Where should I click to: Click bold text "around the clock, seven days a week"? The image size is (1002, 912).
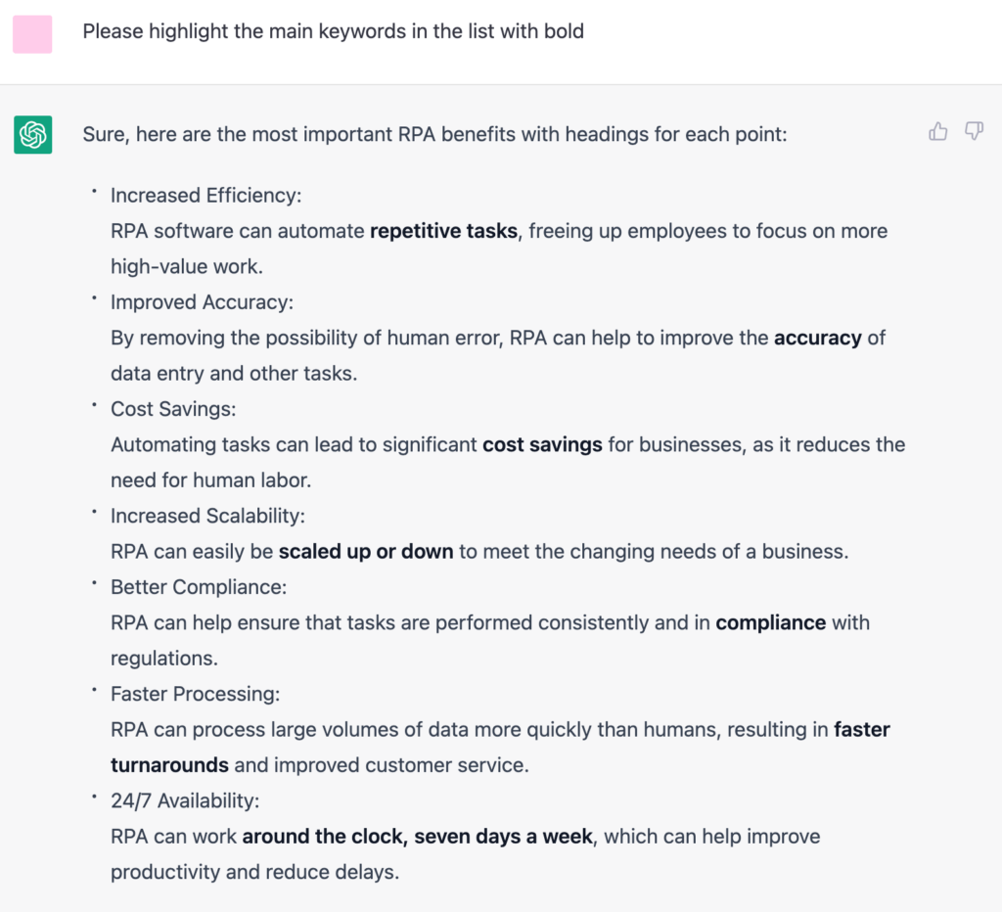418,837
